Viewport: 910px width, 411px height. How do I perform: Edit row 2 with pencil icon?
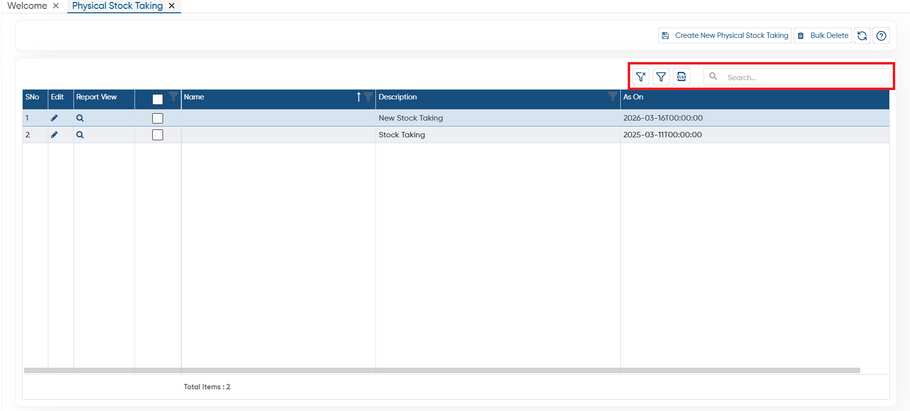(54, 135)
